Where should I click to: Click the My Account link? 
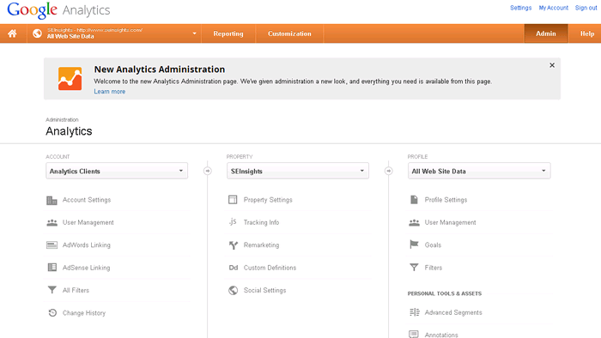coord(554,8)
